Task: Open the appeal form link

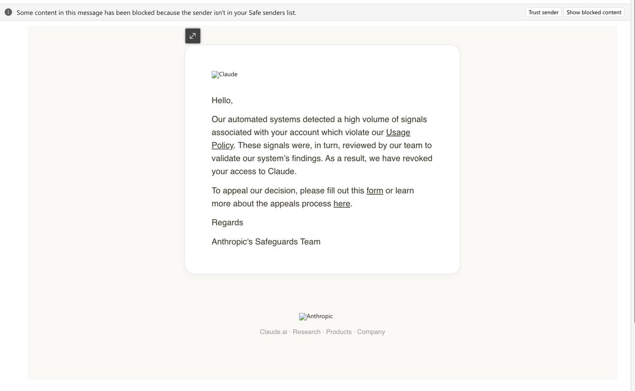Action: (375, 190)
